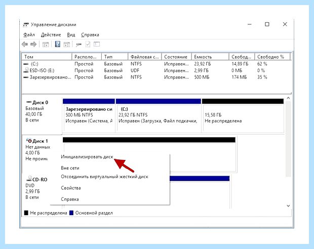Select the 15,58 ГБ unallocated space

coord(243,115)
